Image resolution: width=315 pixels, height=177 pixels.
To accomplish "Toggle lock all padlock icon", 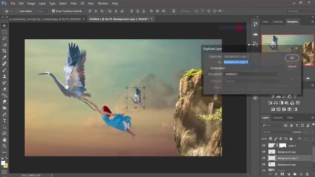I will [x=291, y=139].
